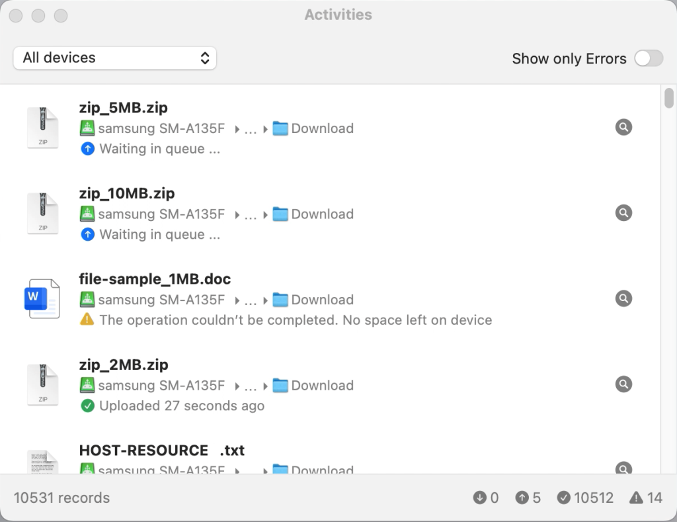This screenshot has height=522, width=677.
Task: Click the Activities window title
Action: [x=338, y=15]
